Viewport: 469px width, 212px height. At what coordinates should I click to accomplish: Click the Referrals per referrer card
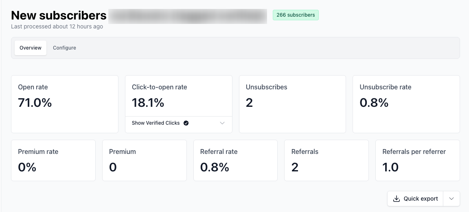click(x=418, y=160)
